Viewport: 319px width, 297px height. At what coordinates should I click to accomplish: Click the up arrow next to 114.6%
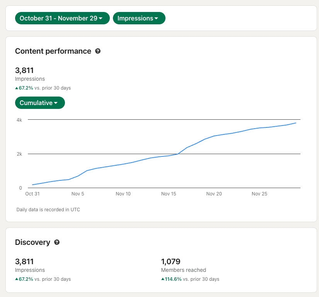(x=163, y=279)
